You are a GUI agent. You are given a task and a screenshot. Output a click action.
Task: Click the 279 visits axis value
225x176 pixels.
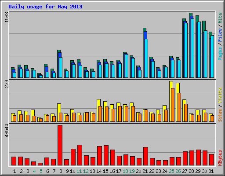tap(7, 84)
